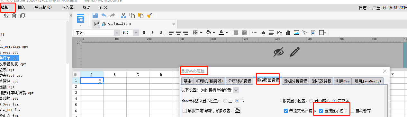The width and height of the screenshot is (407, 117).
Task: Click the Format Painter brush icon
Action: tap(149, 15)
